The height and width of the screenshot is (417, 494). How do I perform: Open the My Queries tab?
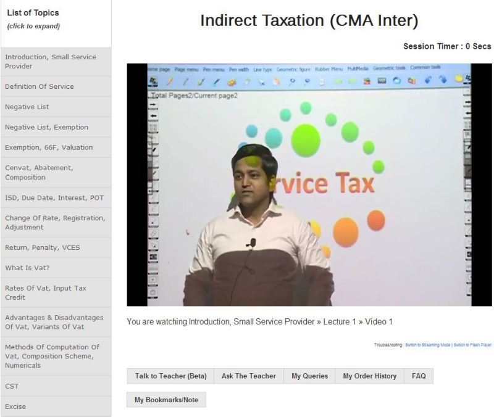(x=309, y=376)
